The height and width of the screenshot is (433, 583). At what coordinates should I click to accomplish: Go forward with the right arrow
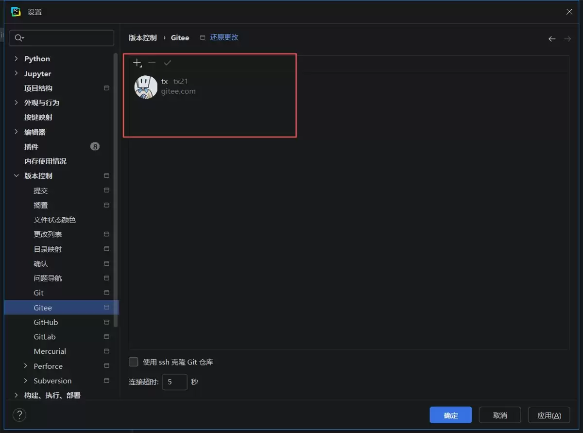pos(567,39)
